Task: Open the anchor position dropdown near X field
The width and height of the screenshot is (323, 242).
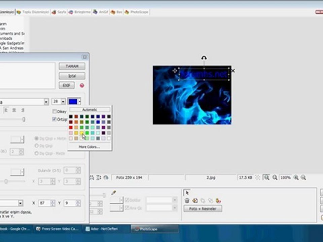Action: (21, 203)
